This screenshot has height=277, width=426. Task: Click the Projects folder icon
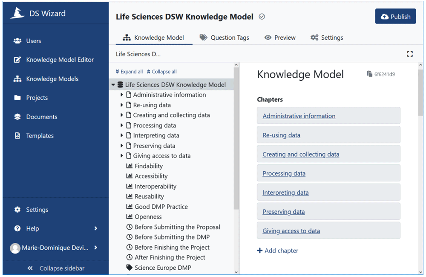pyautogui.click(x=17, y=98)
